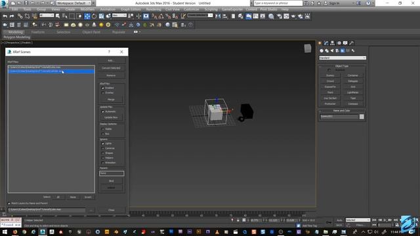Image resolution: width=420 pixels, height=236 pixels.
Task: Click the Save File icon in quick access bar
Action: (26, 3)
